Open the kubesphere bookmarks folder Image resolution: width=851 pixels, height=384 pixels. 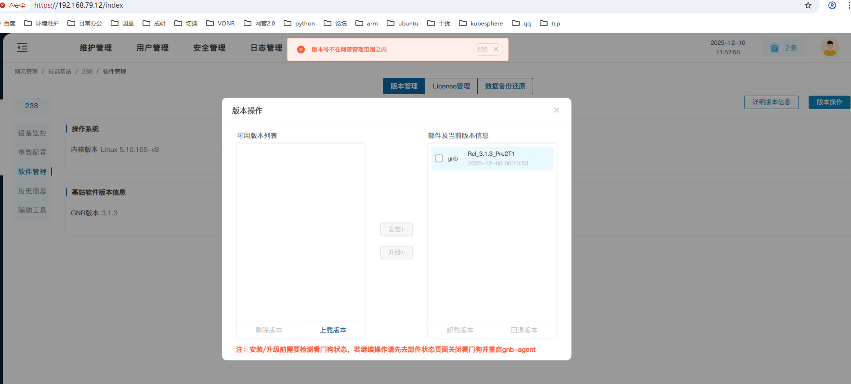(481, 23)
